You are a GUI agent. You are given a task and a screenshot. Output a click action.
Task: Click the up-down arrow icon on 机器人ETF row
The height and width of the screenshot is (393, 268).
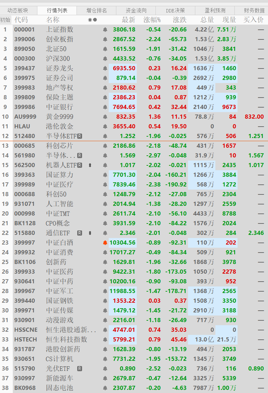click(90, 165)
